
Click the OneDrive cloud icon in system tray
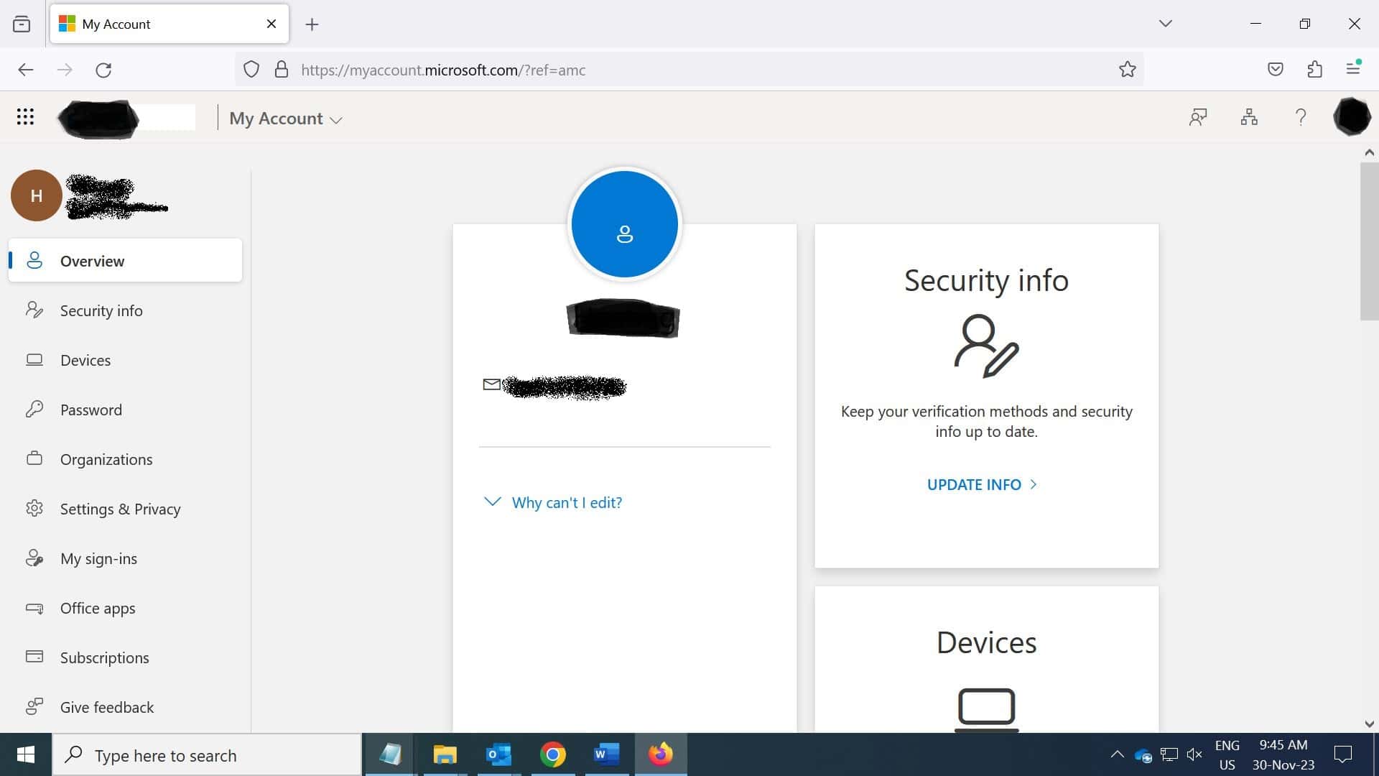point(1143,755)
